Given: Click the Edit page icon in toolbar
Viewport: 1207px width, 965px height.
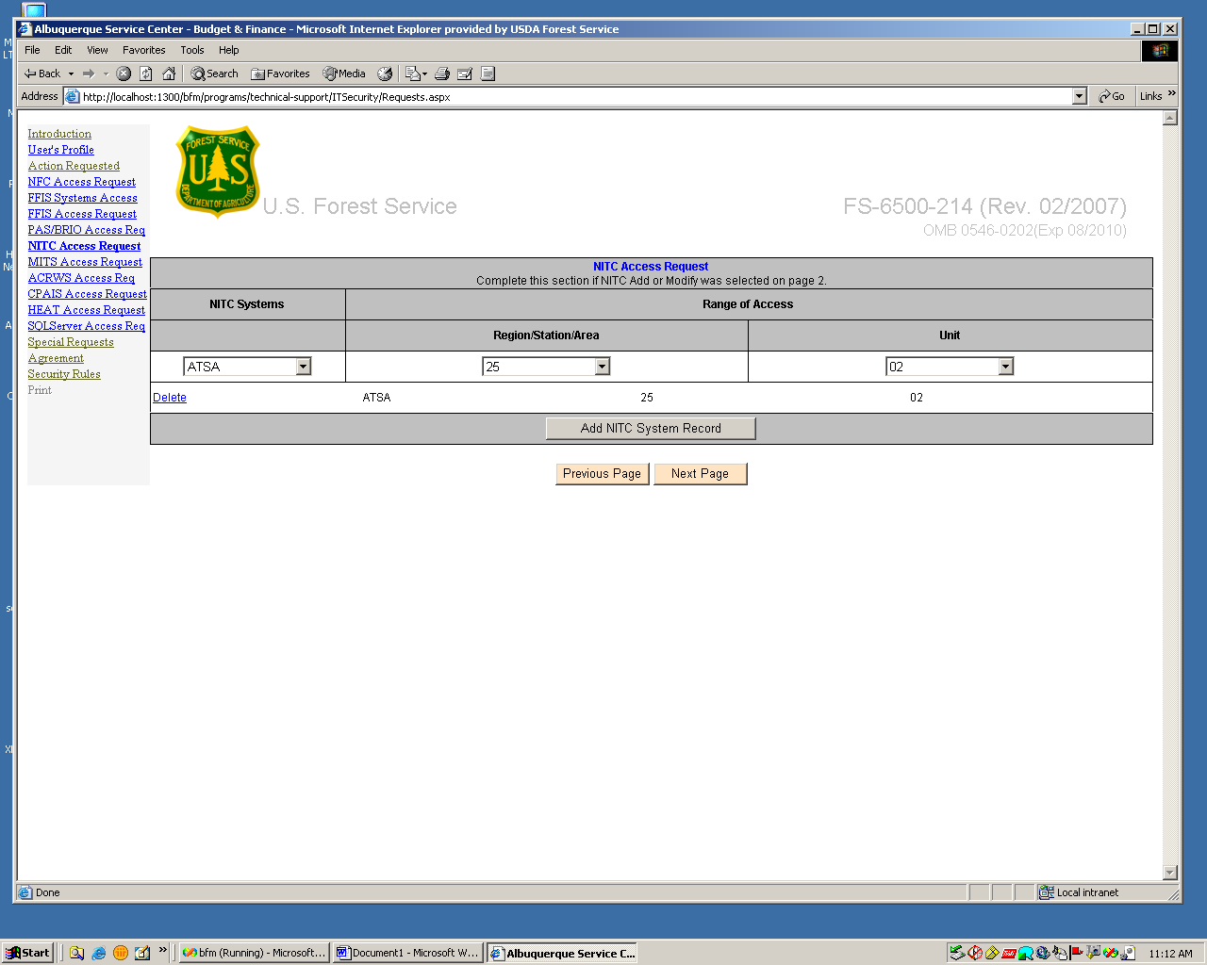Looking at the screenshot, I should tap(465, 74).
